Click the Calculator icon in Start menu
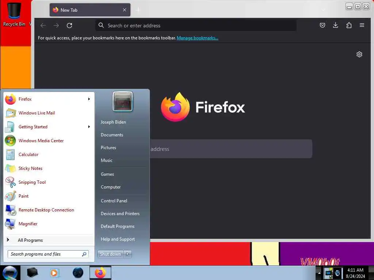374x280 pixels. [x=10, y=155]
